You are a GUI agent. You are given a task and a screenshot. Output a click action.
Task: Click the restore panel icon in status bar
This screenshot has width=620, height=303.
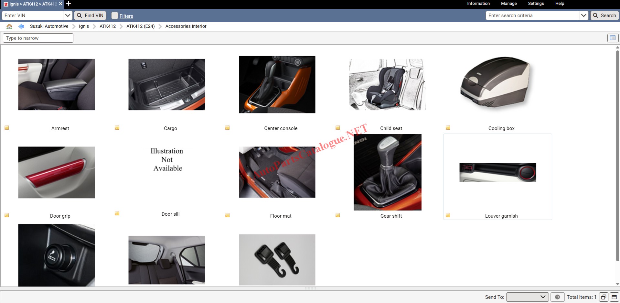tap(603, 297)
